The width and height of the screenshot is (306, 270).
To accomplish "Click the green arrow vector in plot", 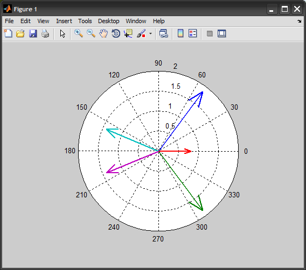I will coord(181,181).
